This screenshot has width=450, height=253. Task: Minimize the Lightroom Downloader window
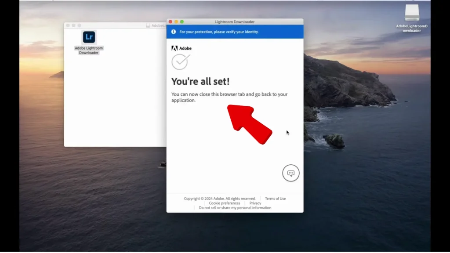(176, 22)
